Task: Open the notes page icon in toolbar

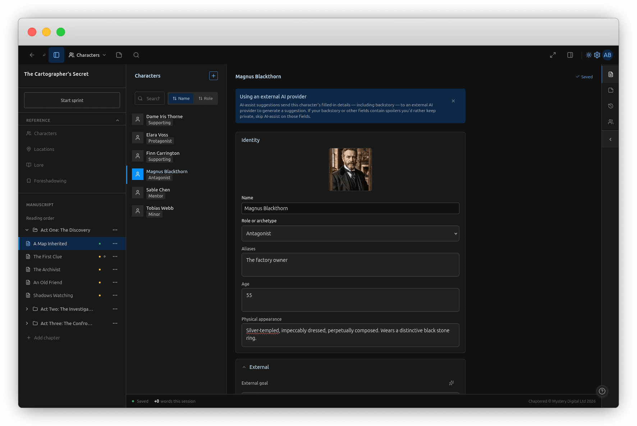Action: coord(119,55)
